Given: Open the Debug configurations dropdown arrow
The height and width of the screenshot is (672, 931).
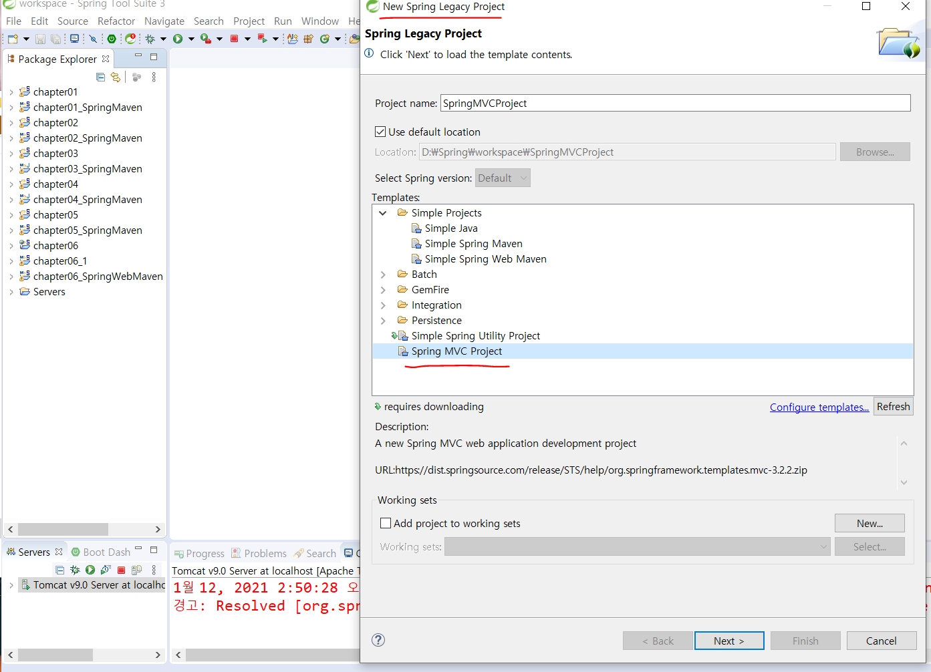Looking at the screenshot, I should pyautogui.click(x=163, y=39).
